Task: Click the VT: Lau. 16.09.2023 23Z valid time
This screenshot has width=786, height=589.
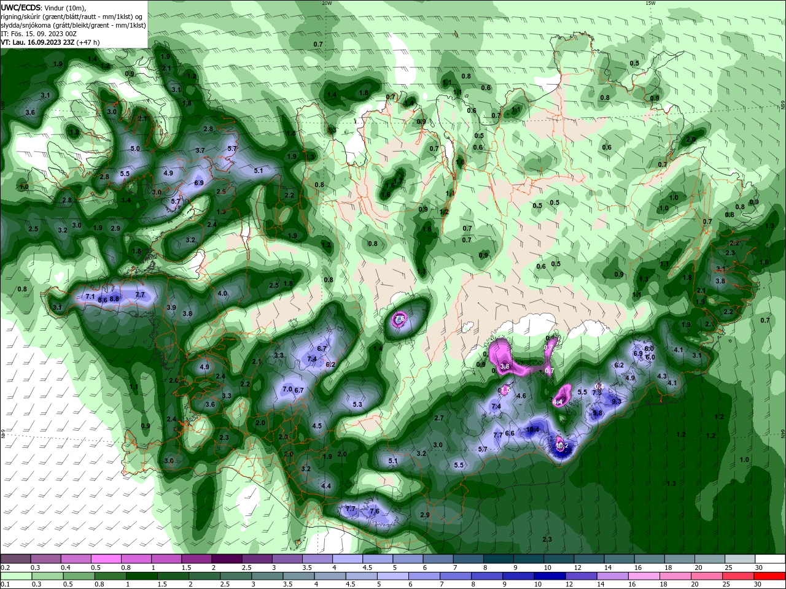Action: point(50,42)
